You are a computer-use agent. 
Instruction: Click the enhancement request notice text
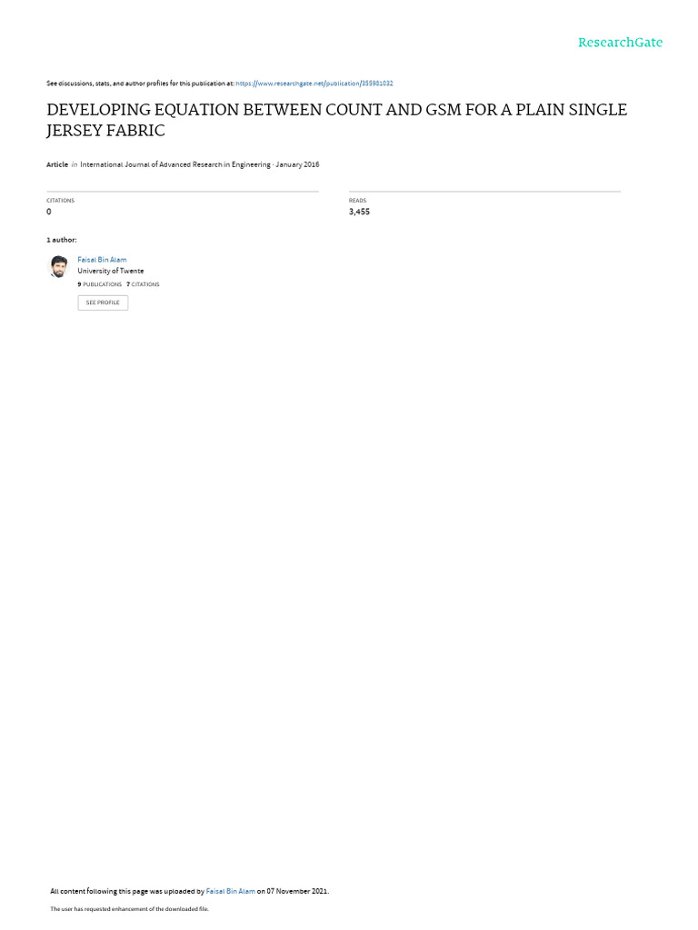pos(129,908)
